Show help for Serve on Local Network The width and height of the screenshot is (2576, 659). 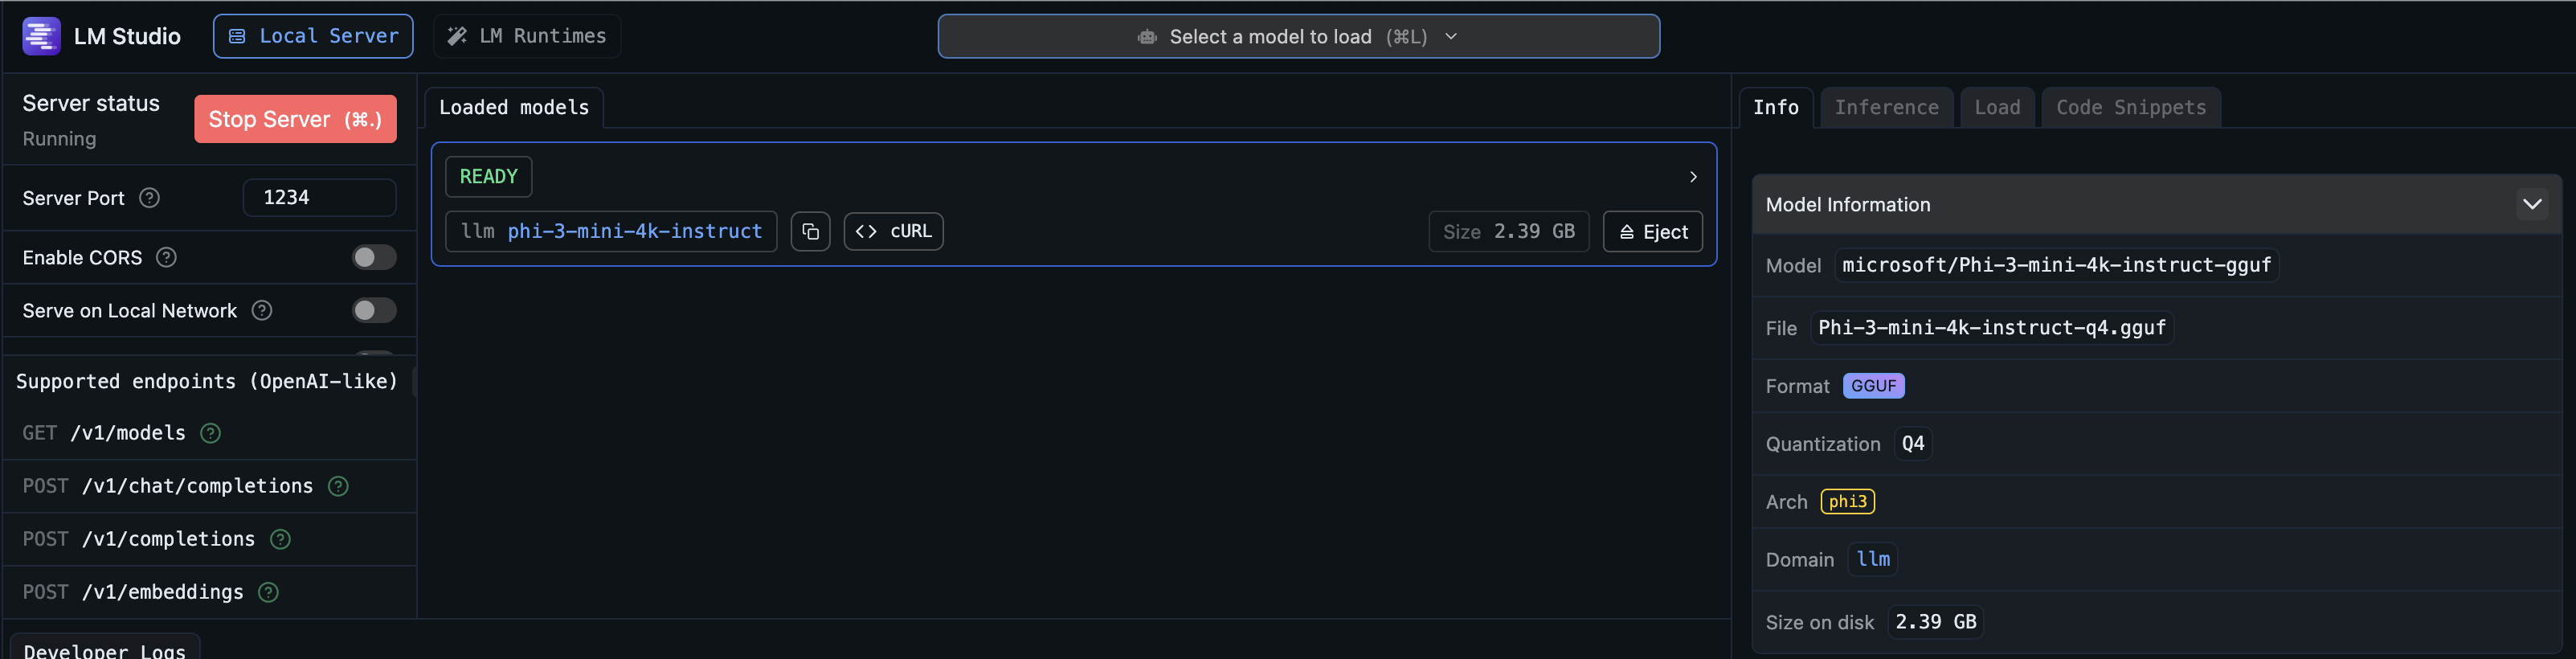click(262, 310)
